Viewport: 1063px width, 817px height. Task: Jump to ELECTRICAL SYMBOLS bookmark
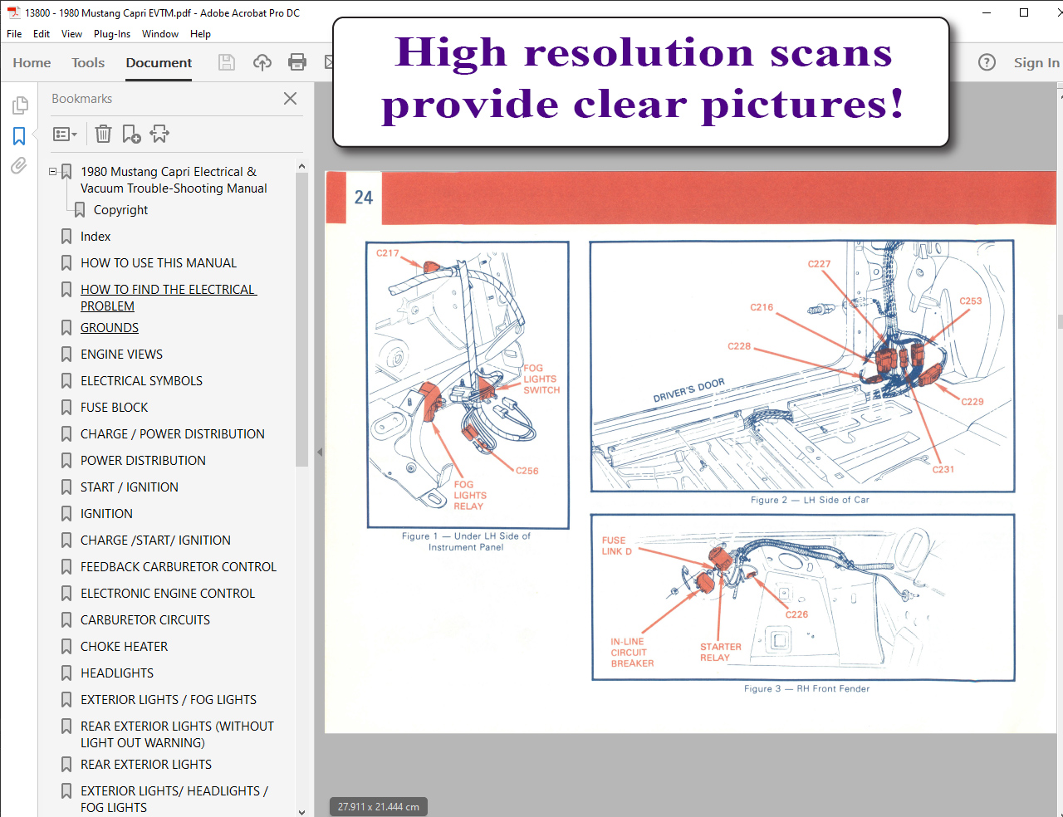pyautogui.click(x=141, y=381)
